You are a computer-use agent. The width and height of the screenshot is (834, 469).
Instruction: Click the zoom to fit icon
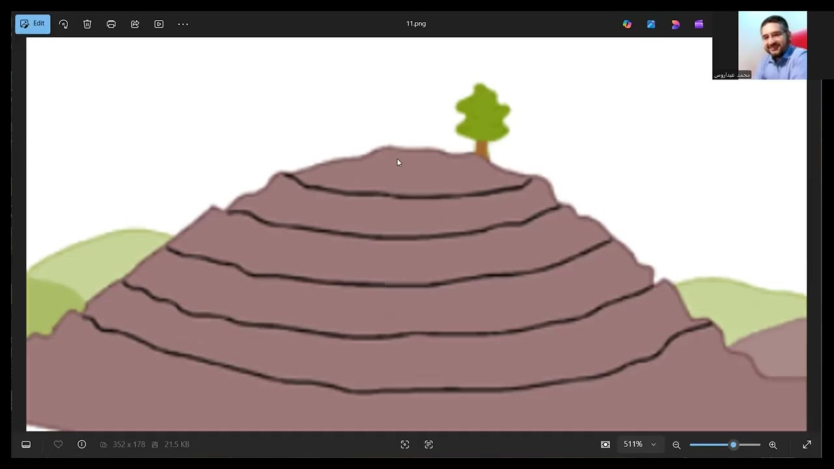click(605, 444)
